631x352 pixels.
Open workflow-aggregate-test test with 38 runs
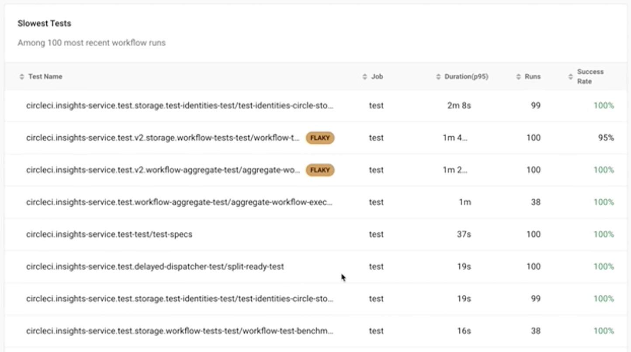point(180,202)
